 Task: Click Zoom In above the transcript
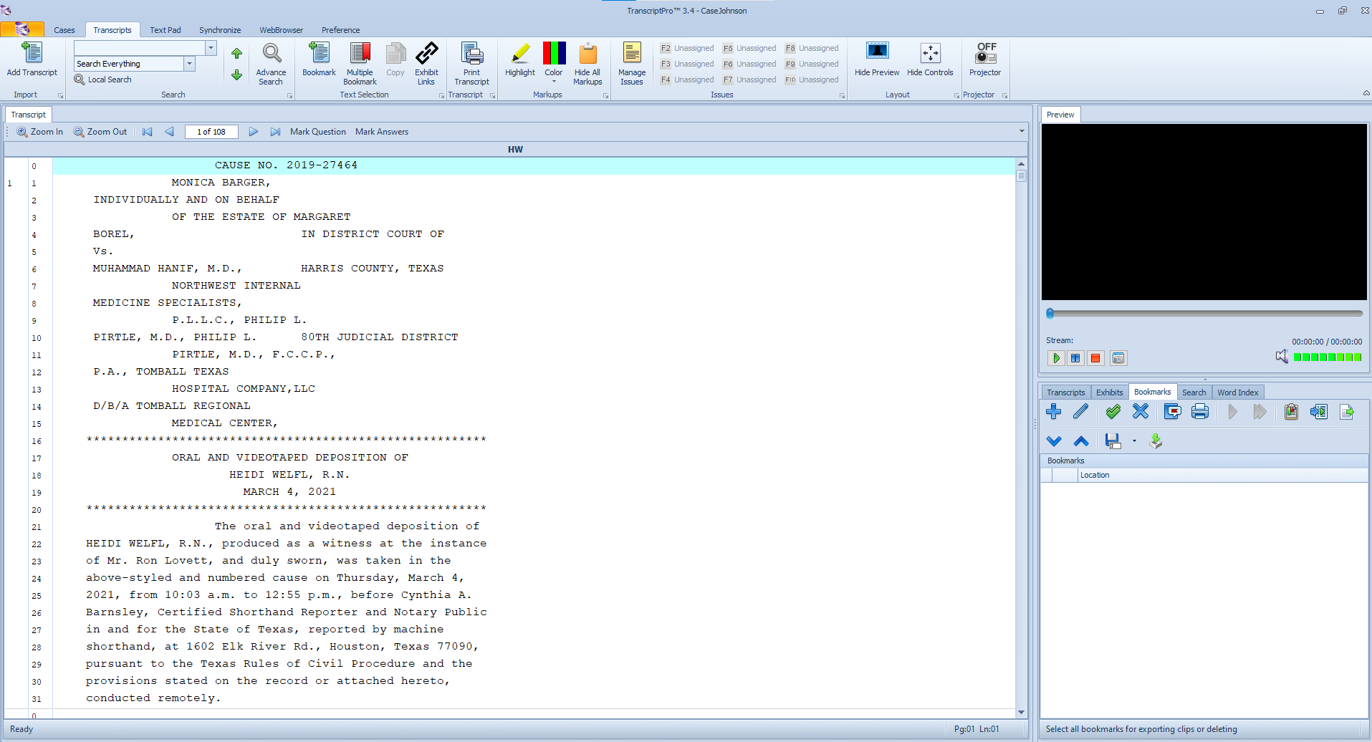tap(40, 132)
